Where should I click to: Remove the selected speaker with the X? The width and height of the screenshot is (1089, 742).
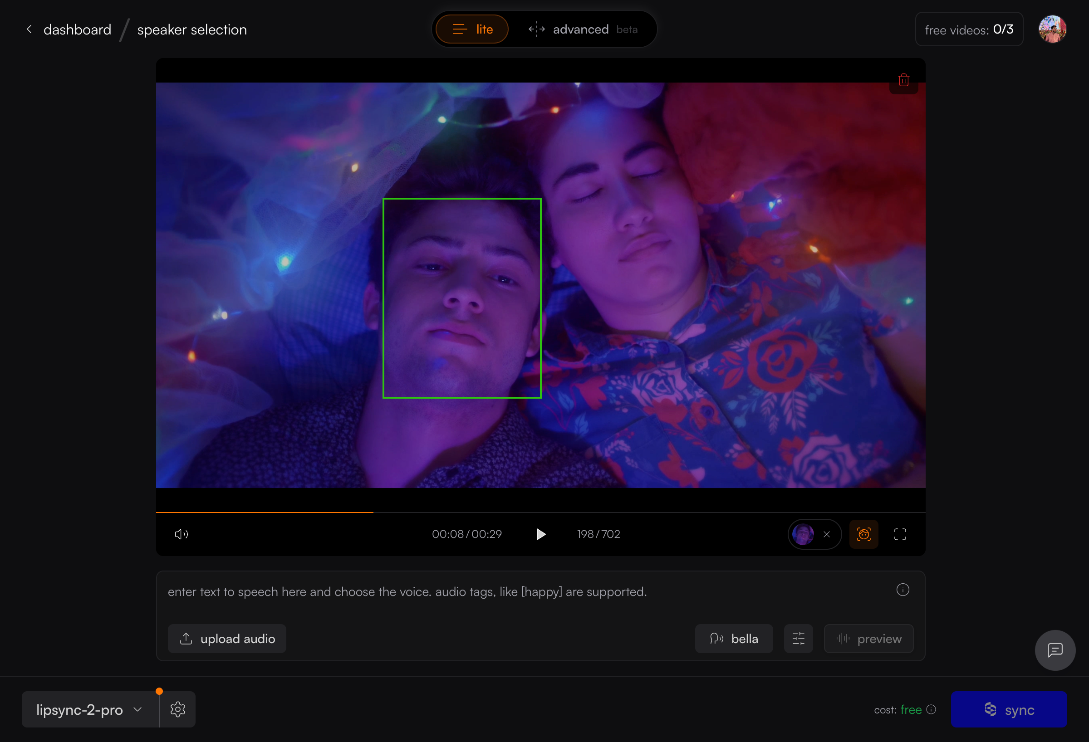(x=827, y=534)
